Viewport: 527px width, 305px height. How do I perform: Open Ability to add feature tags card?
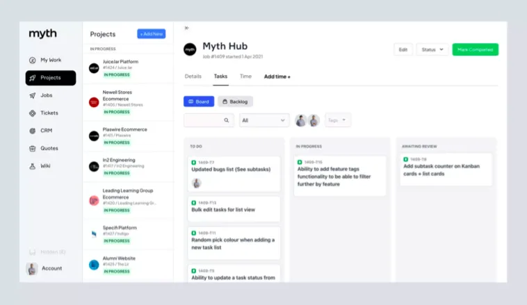click(340, 176)
